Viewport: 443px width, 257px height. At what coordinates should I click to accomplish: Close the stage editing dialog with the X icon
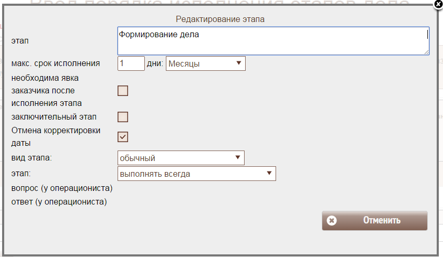point(438,4)
